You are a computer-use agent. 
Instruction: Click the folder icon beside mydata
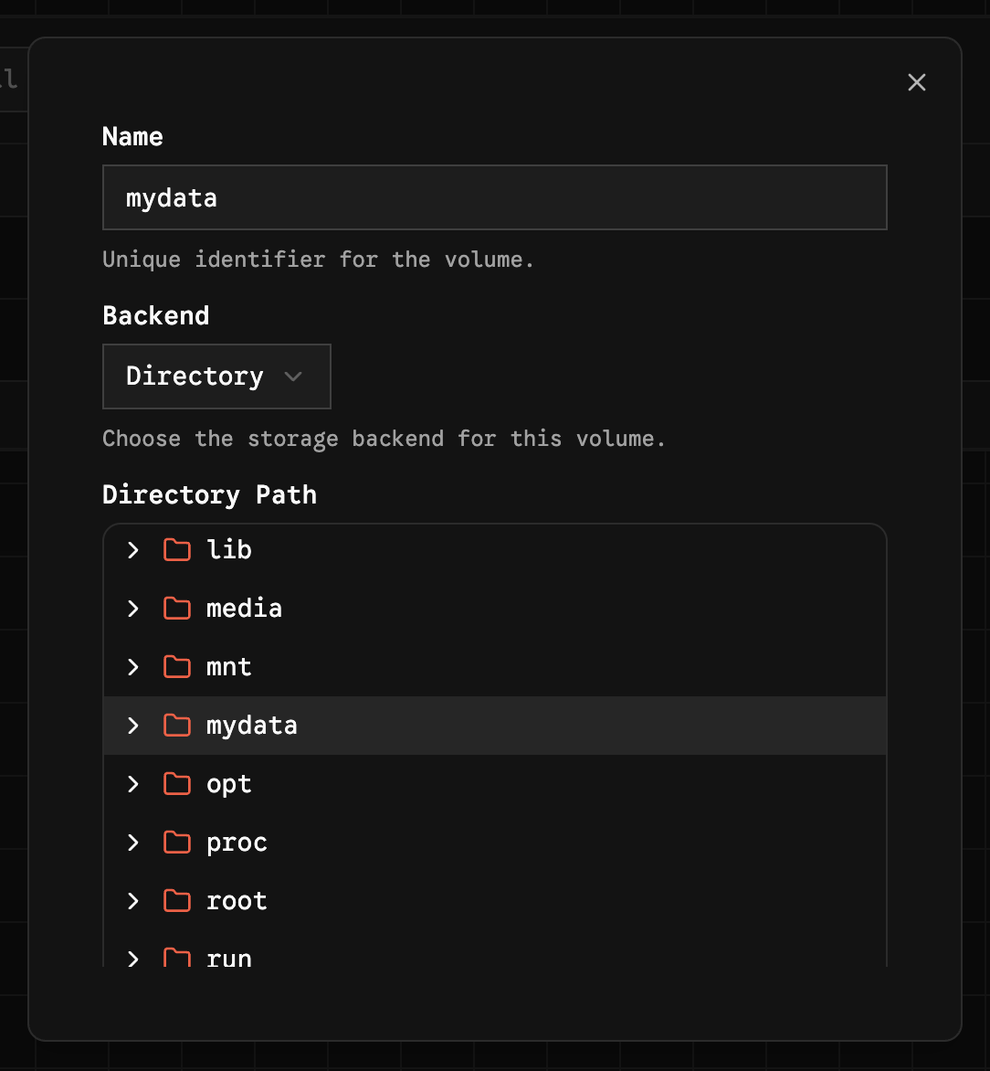pos(176,725)
